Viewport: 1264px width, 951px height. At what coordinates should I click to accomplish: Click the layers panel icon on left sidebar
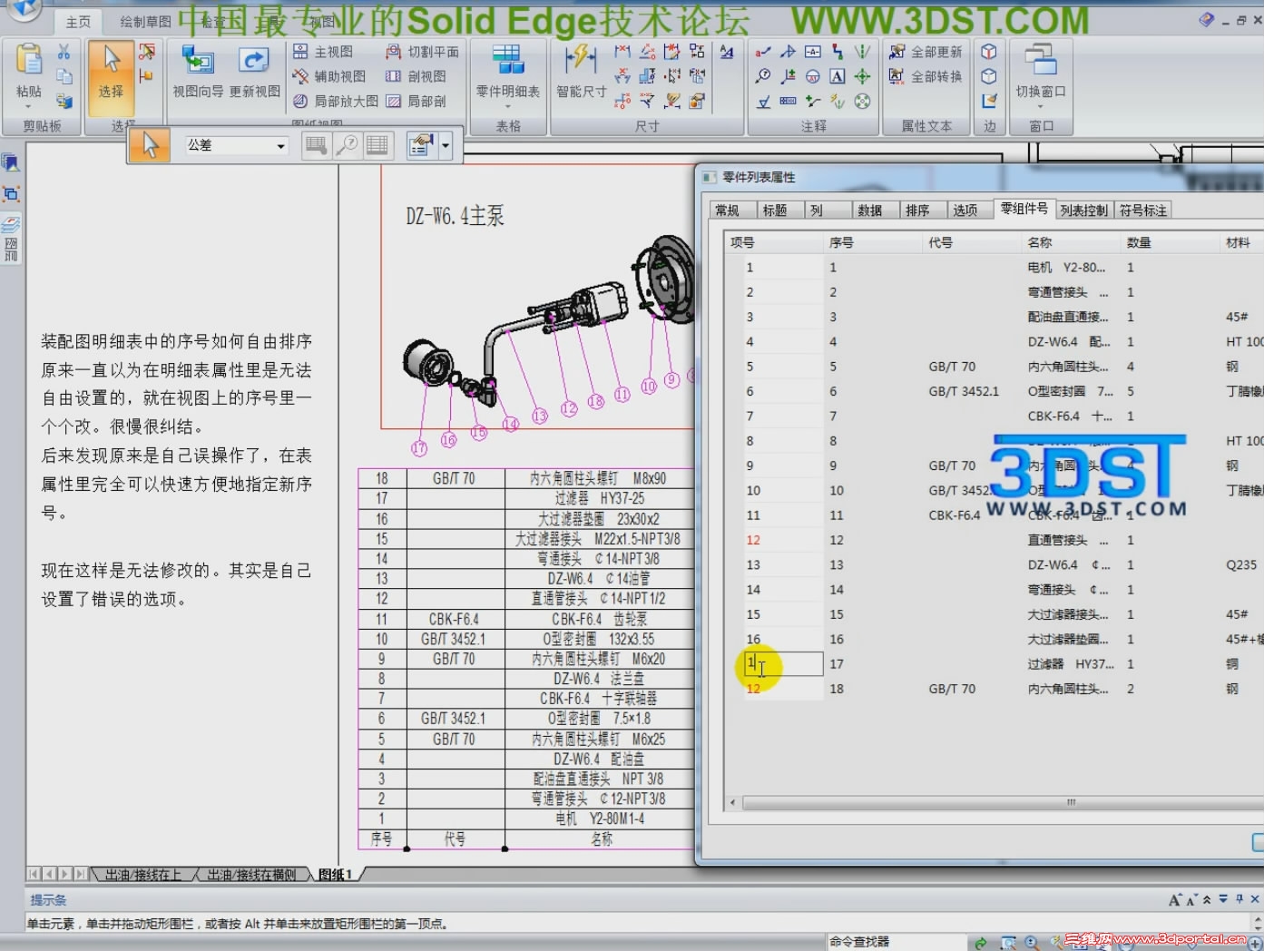click(11, 224)
